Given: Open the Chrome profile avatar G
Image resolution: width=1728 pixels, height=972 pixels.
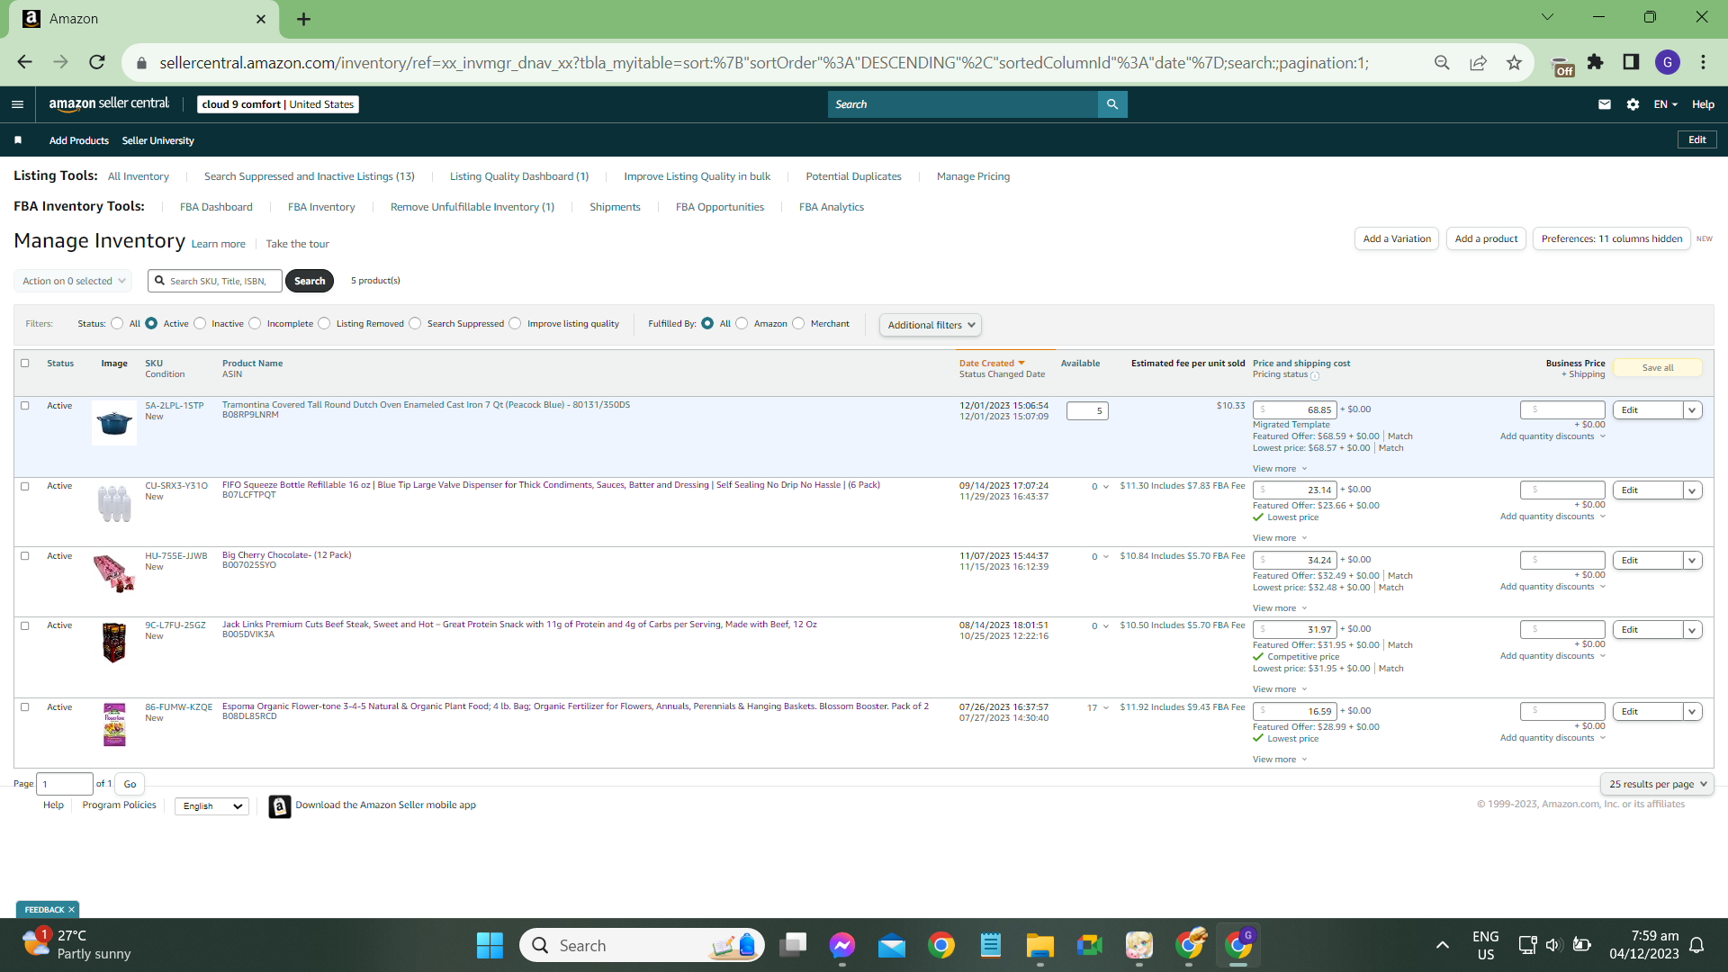Looking at the screenshot, I should pos(1668,62).
